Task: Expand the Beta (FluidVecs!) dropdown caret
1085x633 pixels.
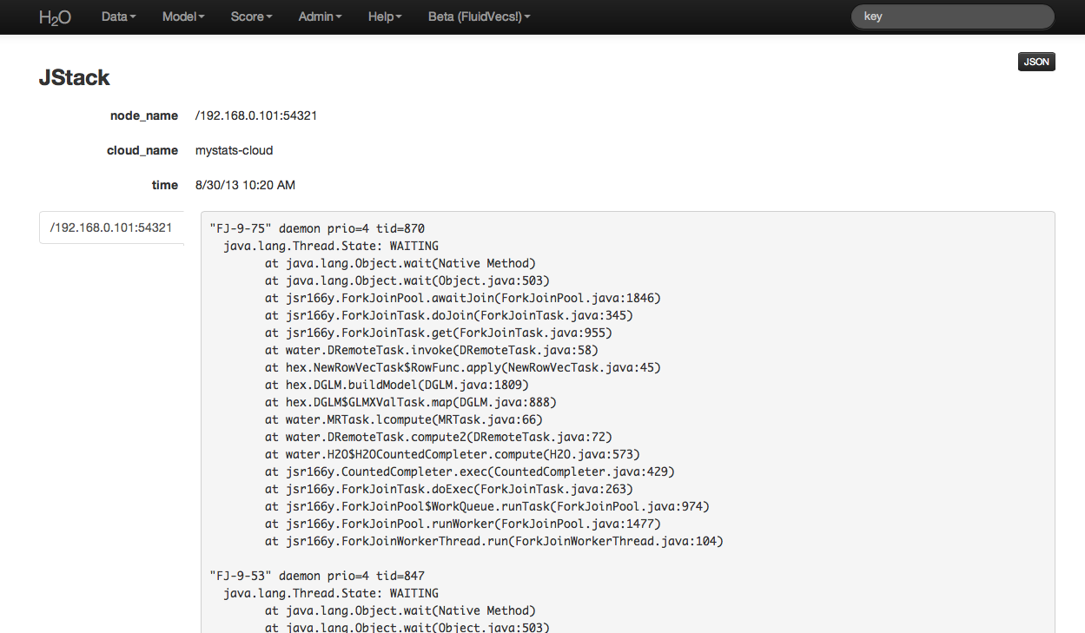Action: point(526,16)
